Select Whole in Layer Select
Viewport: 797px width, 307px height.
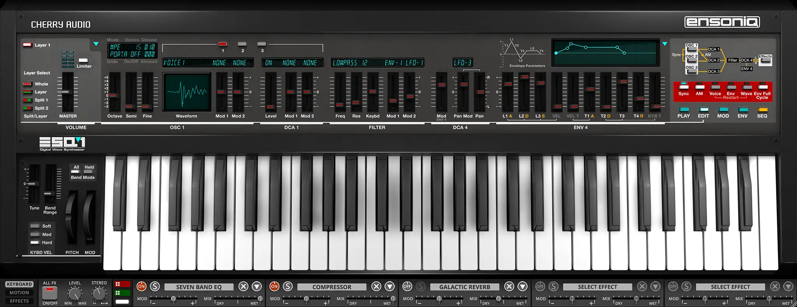click(27, 84)
